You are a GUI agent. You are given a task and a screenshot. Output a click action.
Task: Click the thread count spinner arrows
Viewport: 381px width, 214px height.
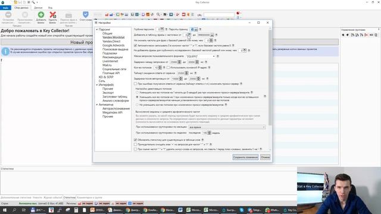pos(160,68)
